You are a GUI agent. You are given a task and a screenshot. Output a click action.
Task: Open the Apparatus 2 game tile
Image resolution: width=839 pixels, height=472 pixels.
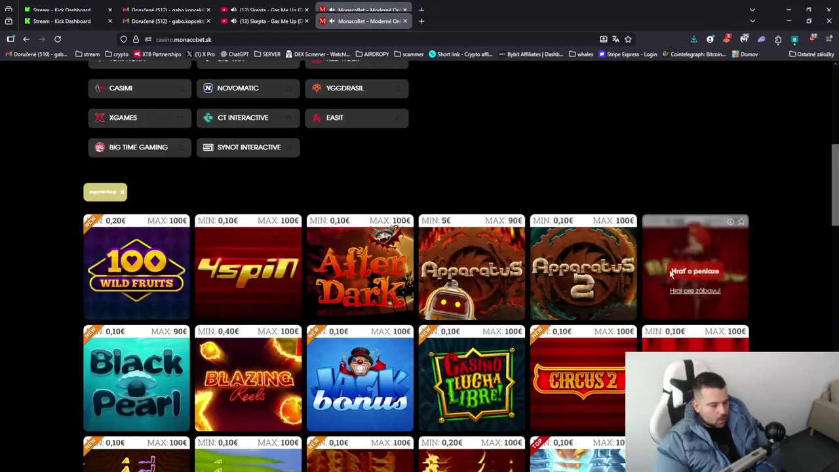click(583, 267)
